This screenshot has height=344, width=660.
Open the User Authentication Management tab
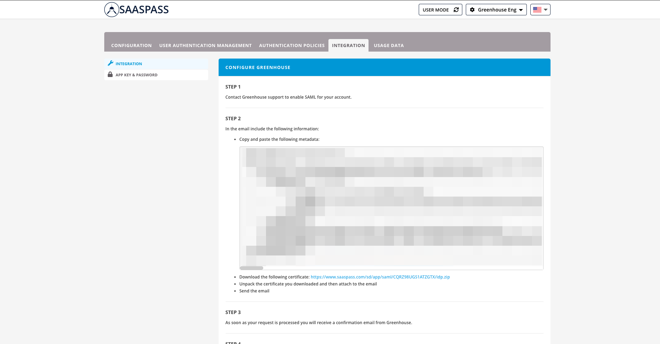205,46
